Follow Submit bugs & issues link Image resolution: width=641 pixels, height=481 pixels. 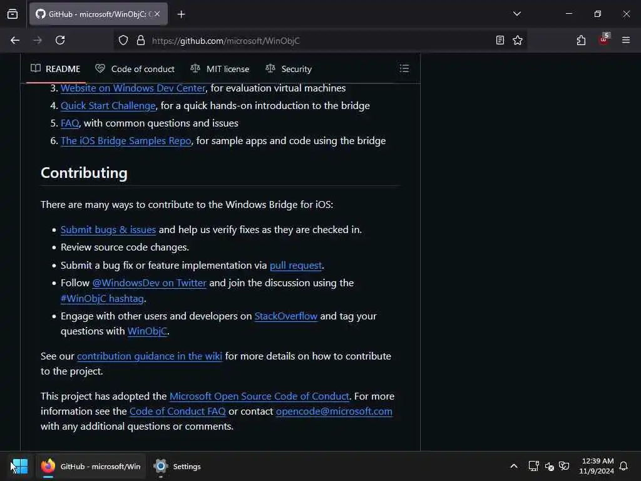click(108, 229)
